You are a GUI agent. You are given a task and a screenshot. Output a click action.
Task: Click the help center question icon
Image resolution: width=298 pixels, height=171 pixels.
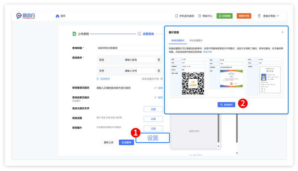tap(200, 16)
